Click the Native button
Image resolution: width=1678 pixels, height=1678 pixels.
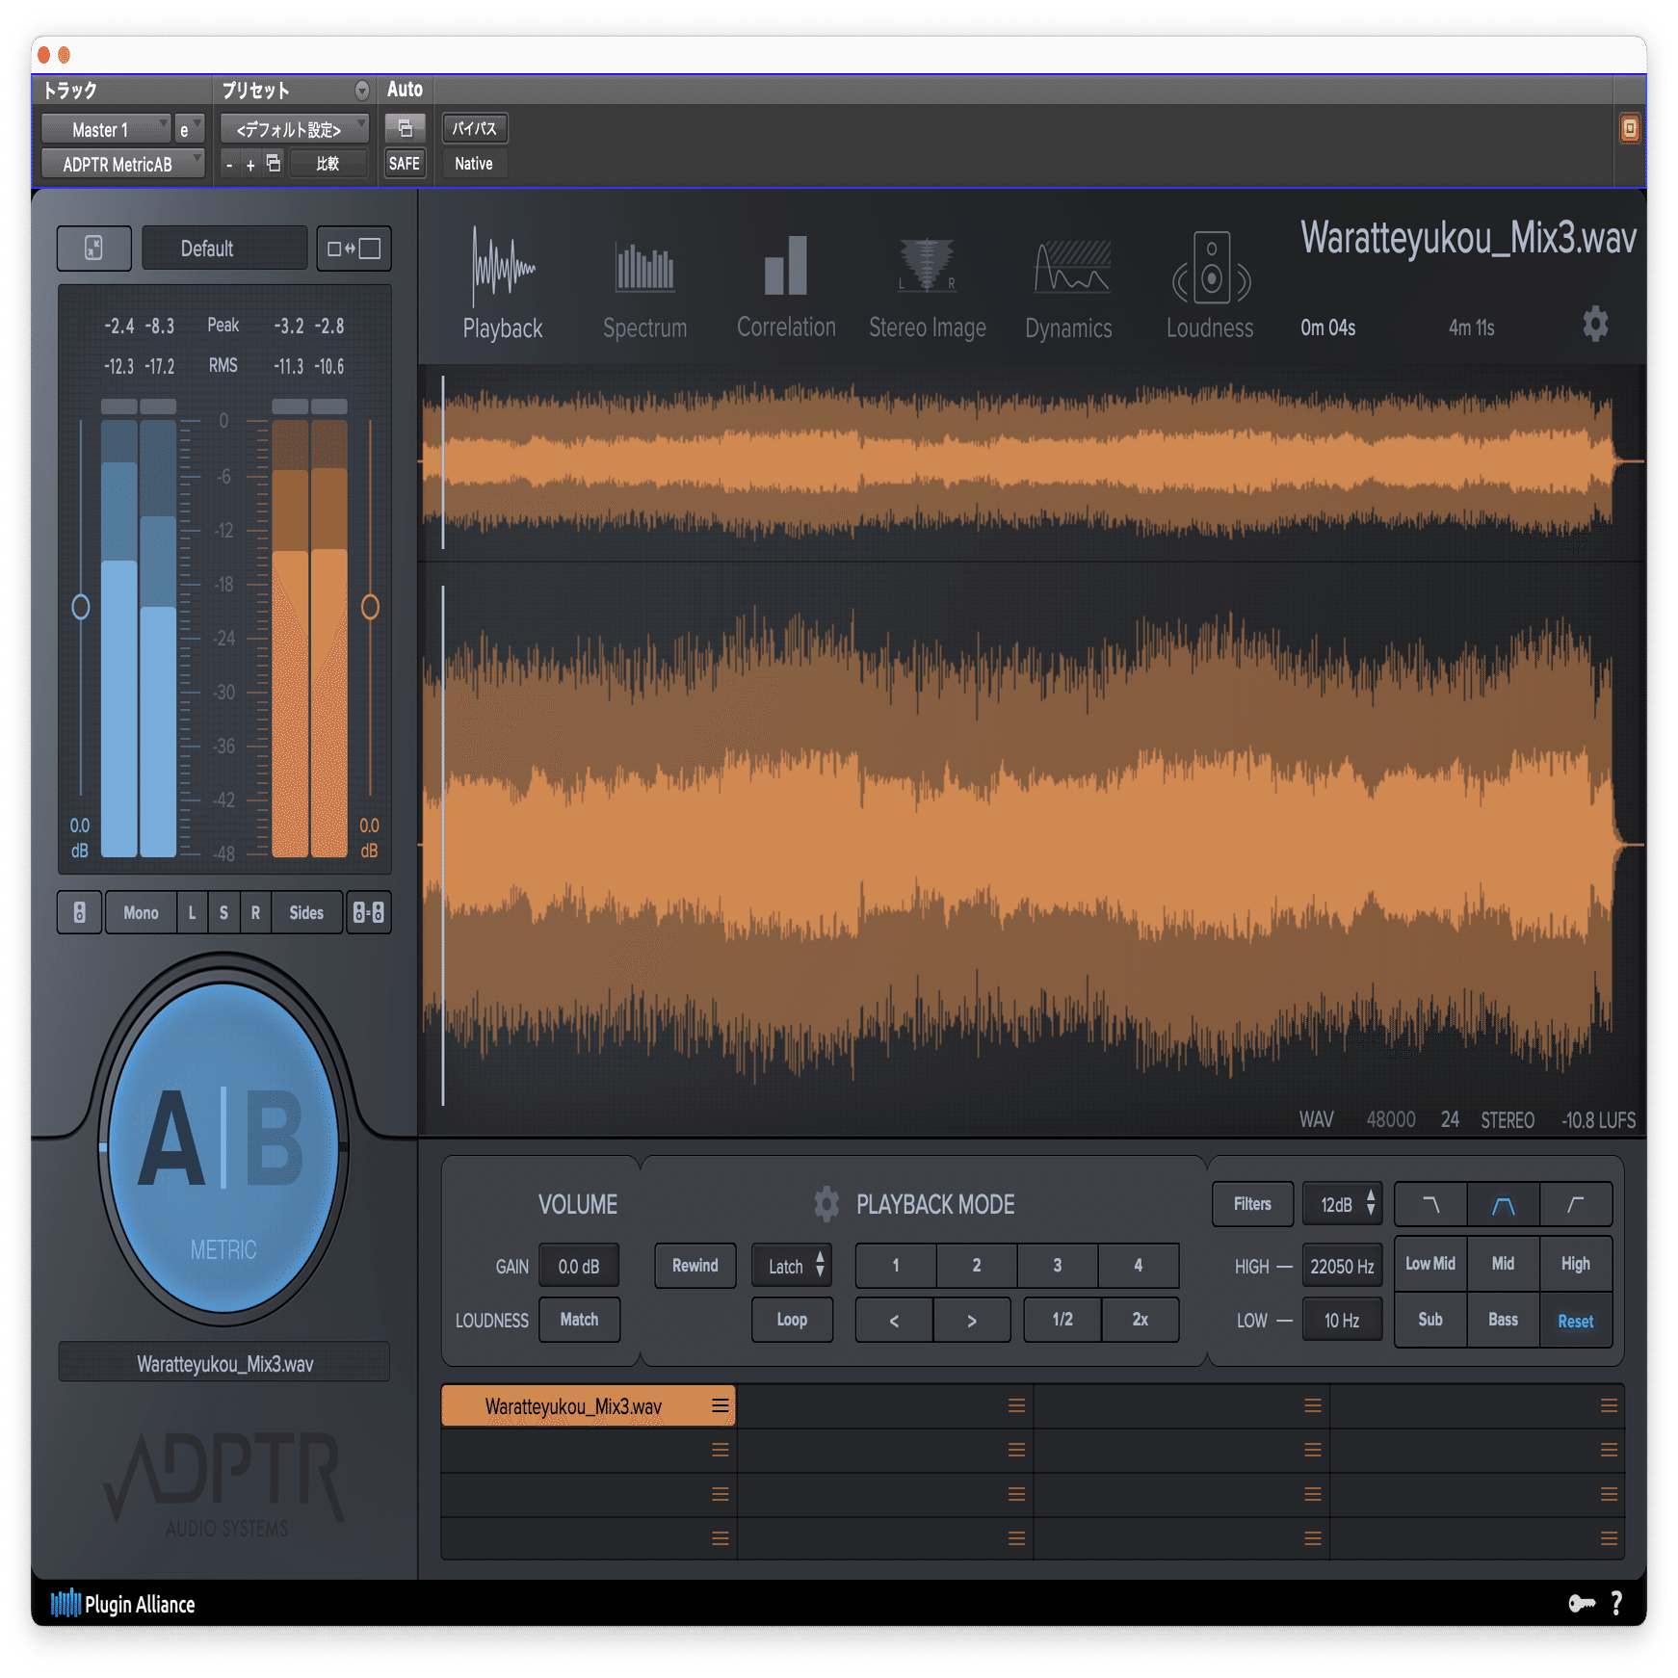click(x=474, y=164)
